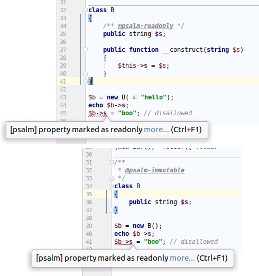The height and width of the screenshot is (276, 259).
Task: Click highlighted closing brace on line 41
Action: [x=90, y=81]
